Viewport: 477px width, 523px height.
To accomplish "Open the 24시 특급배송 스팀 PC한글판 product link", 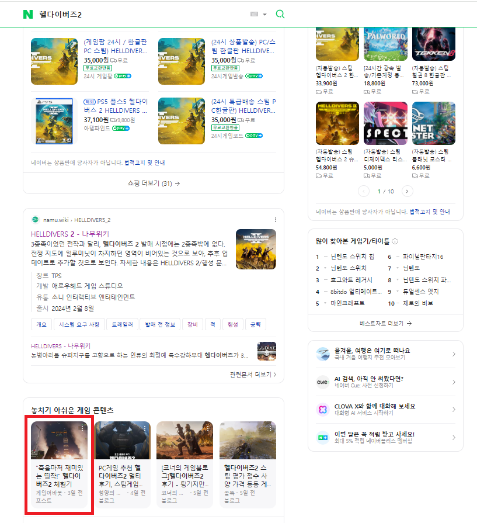I will coord(243,106).
